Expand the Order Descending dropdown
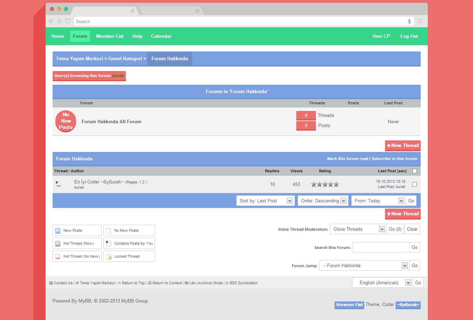The height and width of the screenshot is (320, 473). tap(323, 201)
